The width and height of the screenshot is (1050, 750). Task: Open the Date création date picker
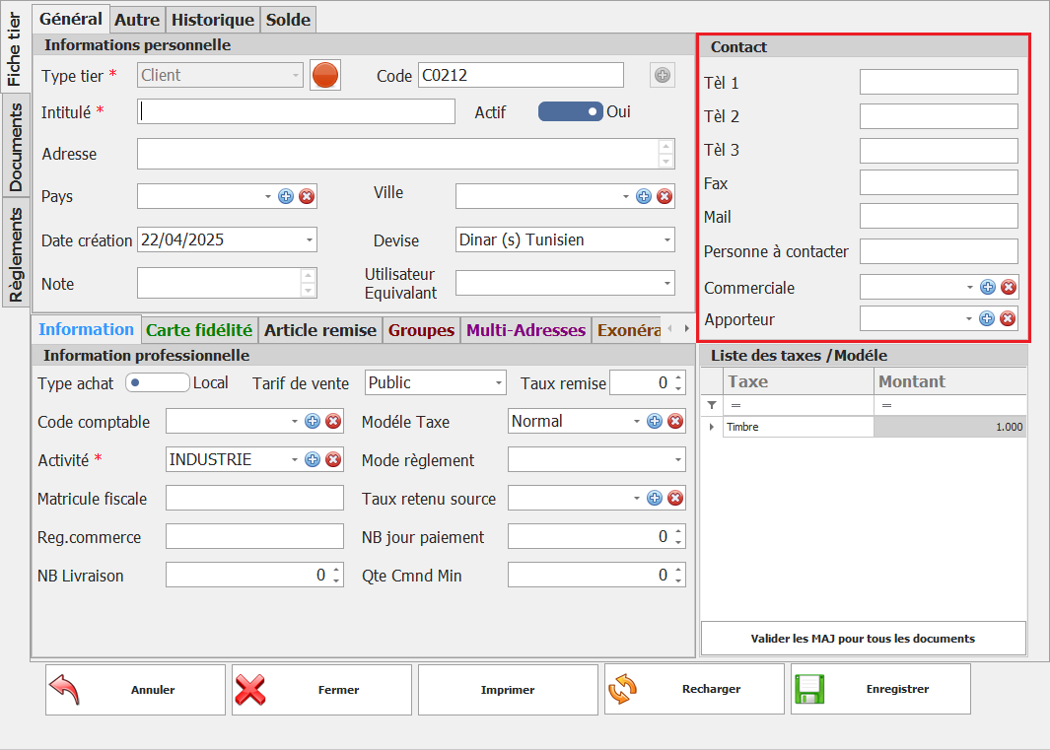point(312,239)
